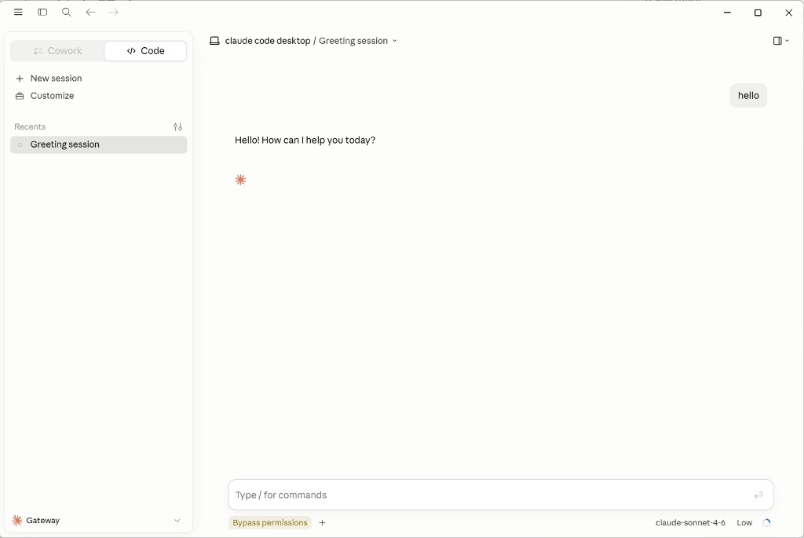This screenshot has width=804, height=538.
Task: Click the Recents section label
Action: 30,126
